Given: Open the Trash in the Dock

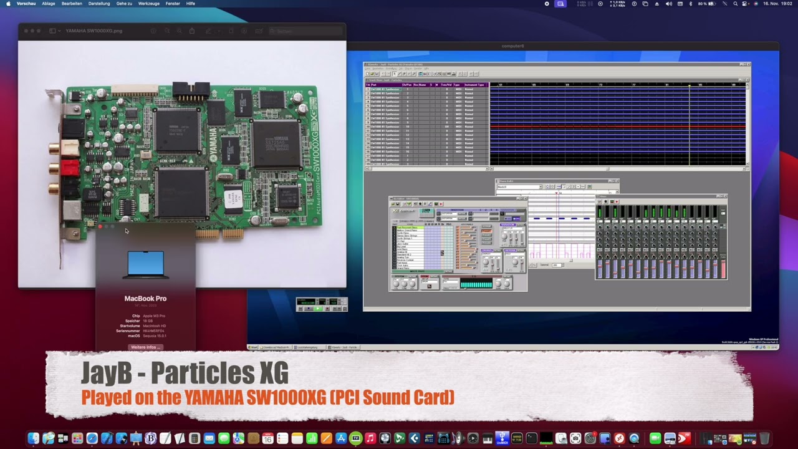Looking at the screenshot, I should (764, 438).
